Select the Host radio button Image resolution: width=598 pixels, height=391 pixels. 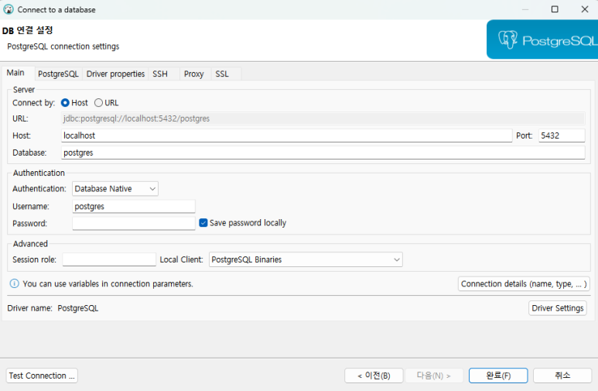[65, 103]
